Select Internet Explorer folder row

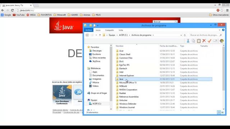[164, 76]
